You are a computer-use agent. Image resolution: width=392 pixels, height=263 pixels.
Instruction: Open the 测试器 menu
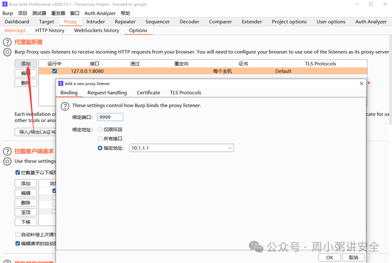coord(39,13)
